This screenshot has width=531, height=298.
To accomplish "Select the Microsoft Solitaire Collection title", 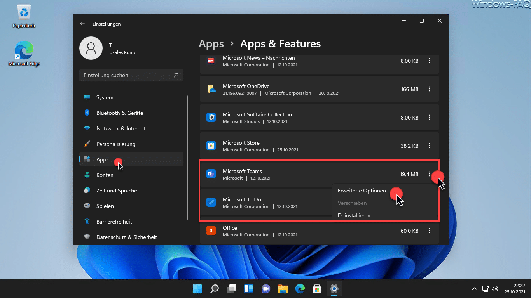I will pos(257,114).
